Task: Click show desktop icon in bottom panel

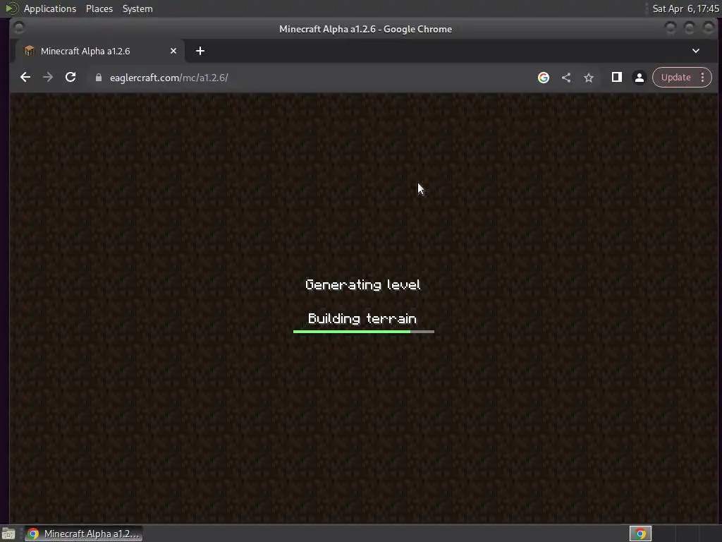Action: (x=8, y=534)
